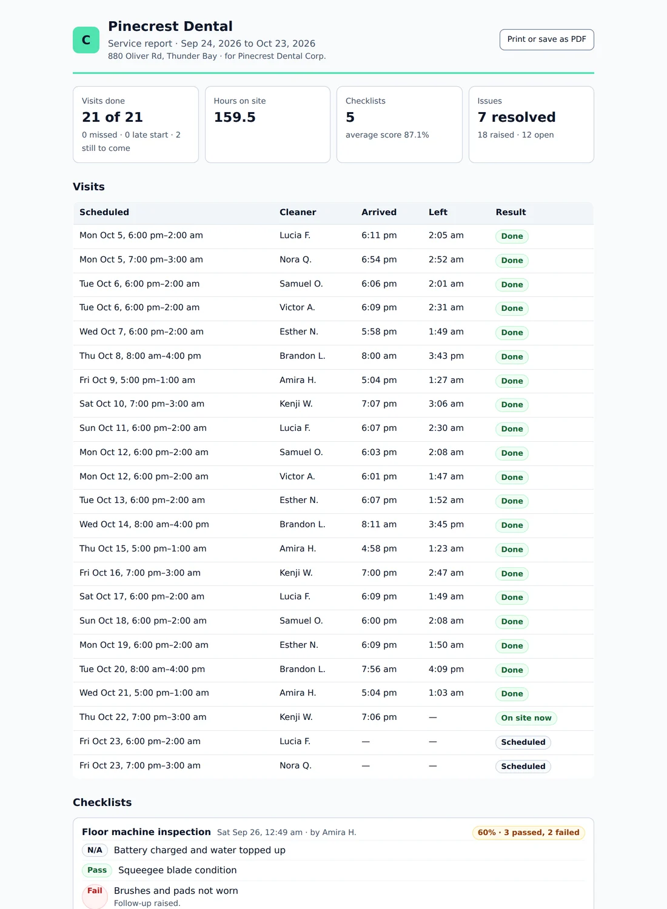Click the Pass badge for Squeegee blade condition
Viewport: 667px width, 909px height.
point(97,870)
